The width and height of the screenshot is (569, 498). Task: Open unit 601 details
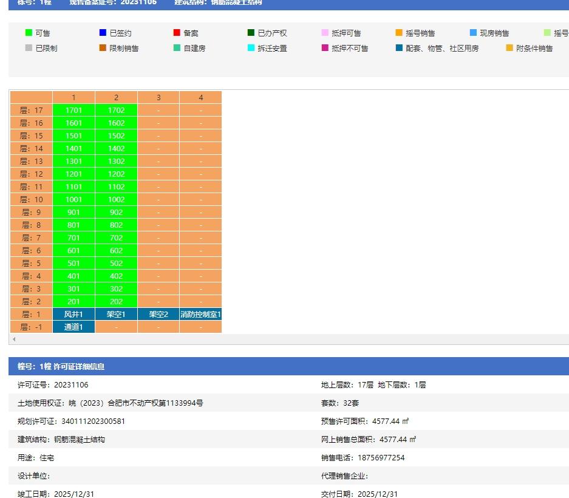point(73,250)
